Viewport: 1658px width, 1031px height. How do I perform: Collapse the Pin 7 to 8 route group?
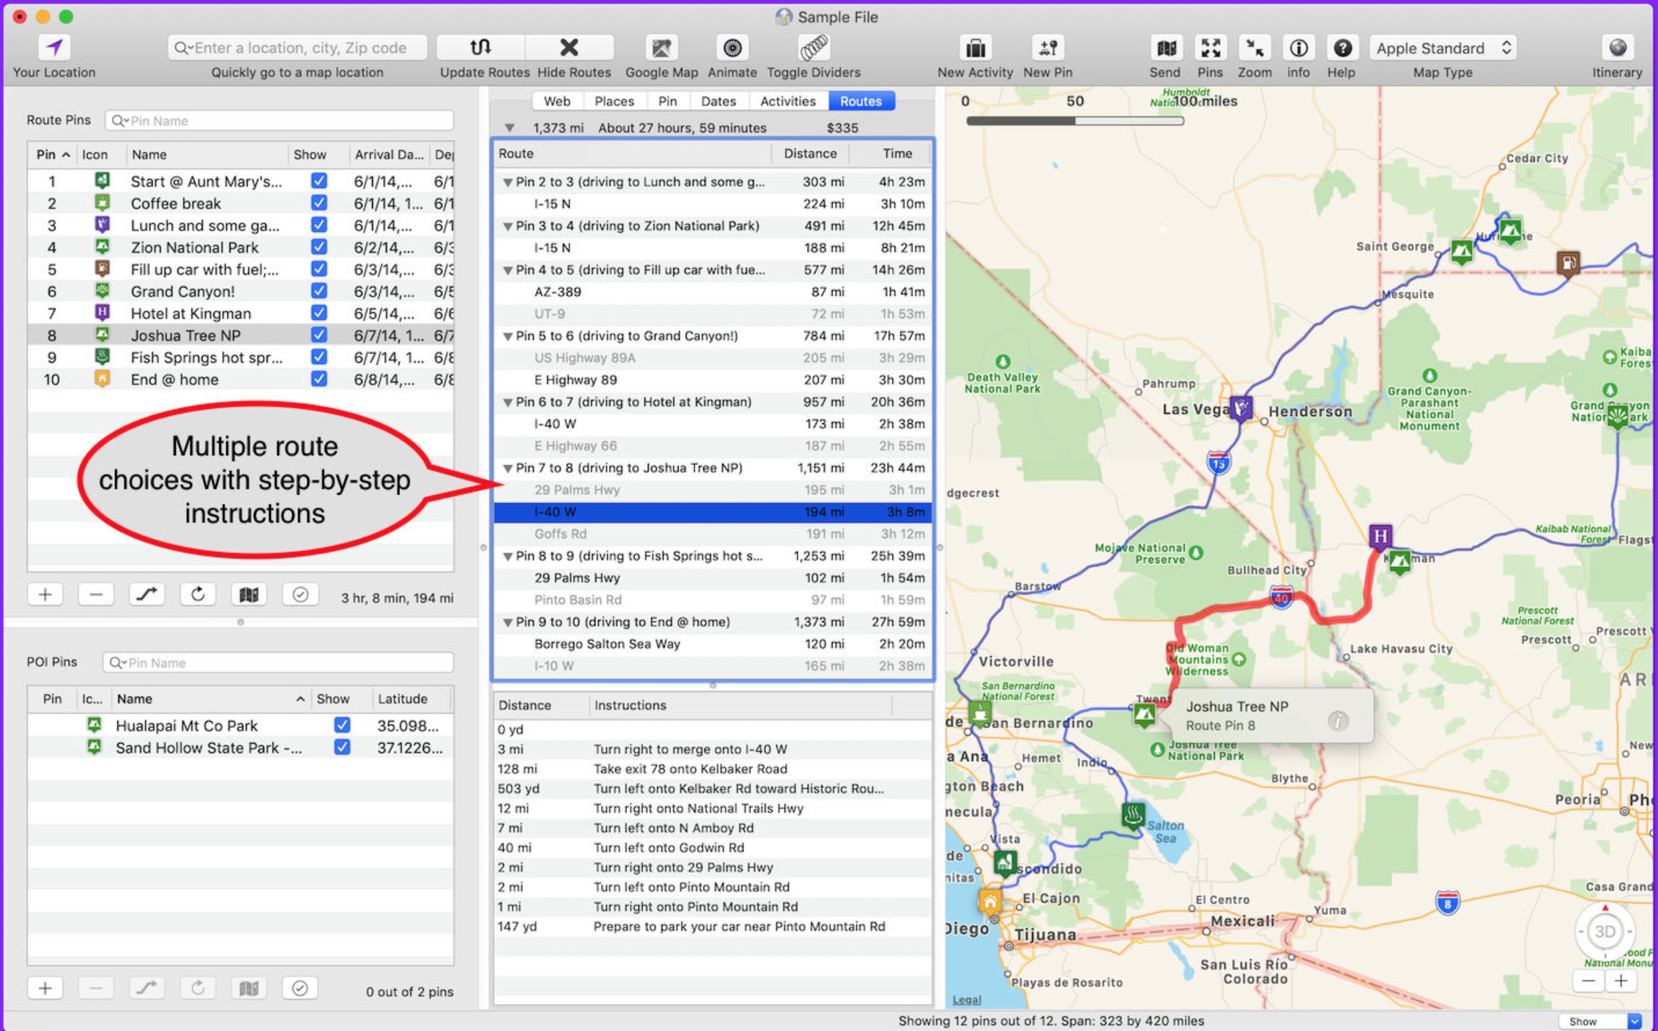[x=507, y=469]
